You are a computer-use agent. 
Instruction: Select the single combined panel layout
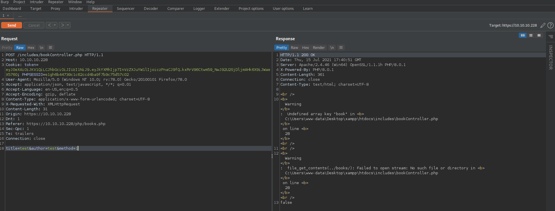coord(539,35)
